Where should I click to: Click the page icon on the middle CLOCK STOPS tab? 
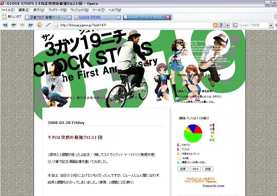tap(76, 17)
